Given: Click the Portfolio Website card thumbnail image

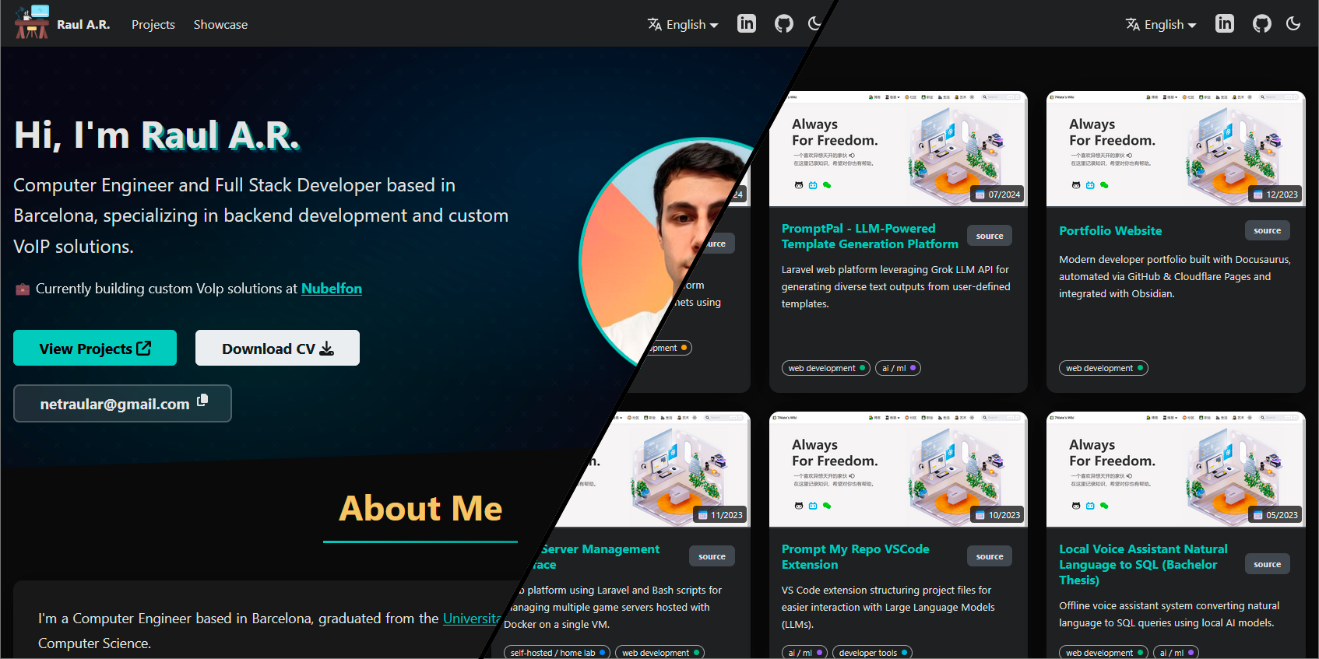Looking at the screenshot, I should pos(1175,149).
